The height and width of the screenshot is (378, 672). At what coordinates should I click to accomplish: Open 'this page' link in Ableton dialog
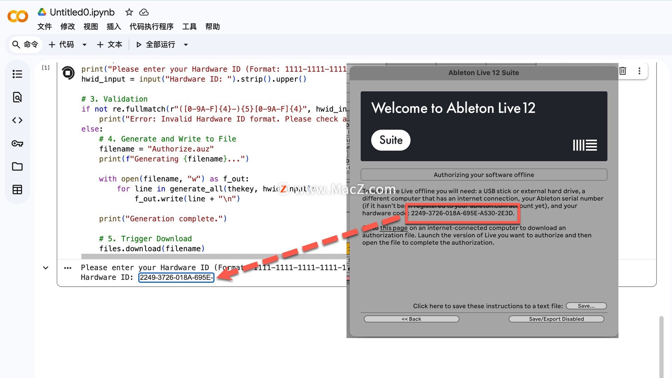coord(394,228)
